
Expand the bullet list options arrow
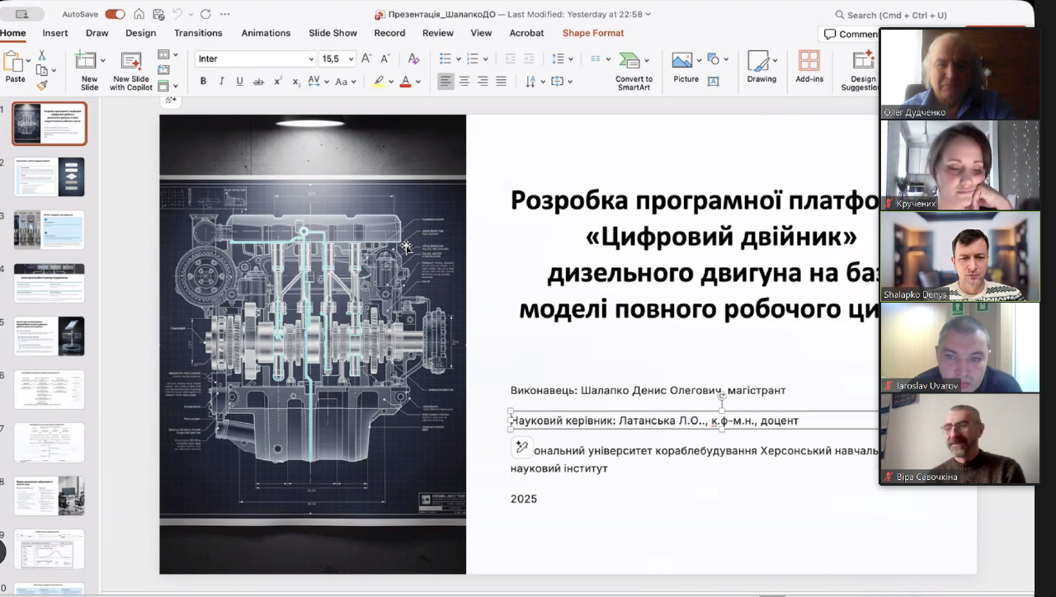(459, 59)
